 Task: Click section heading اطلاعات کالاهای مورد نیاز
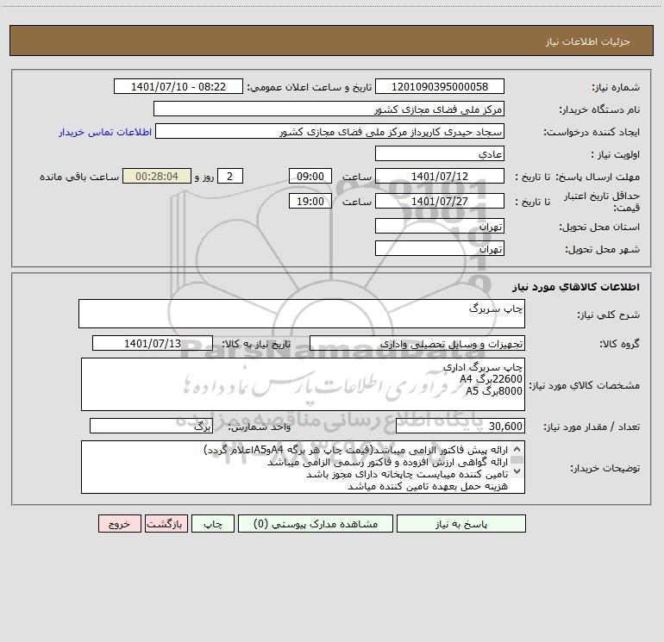(576, 287)
